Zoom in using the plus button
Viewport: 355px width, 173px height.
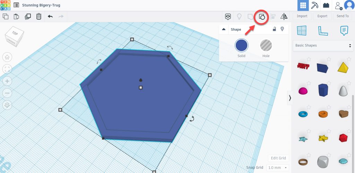click(x=7, y=81)
